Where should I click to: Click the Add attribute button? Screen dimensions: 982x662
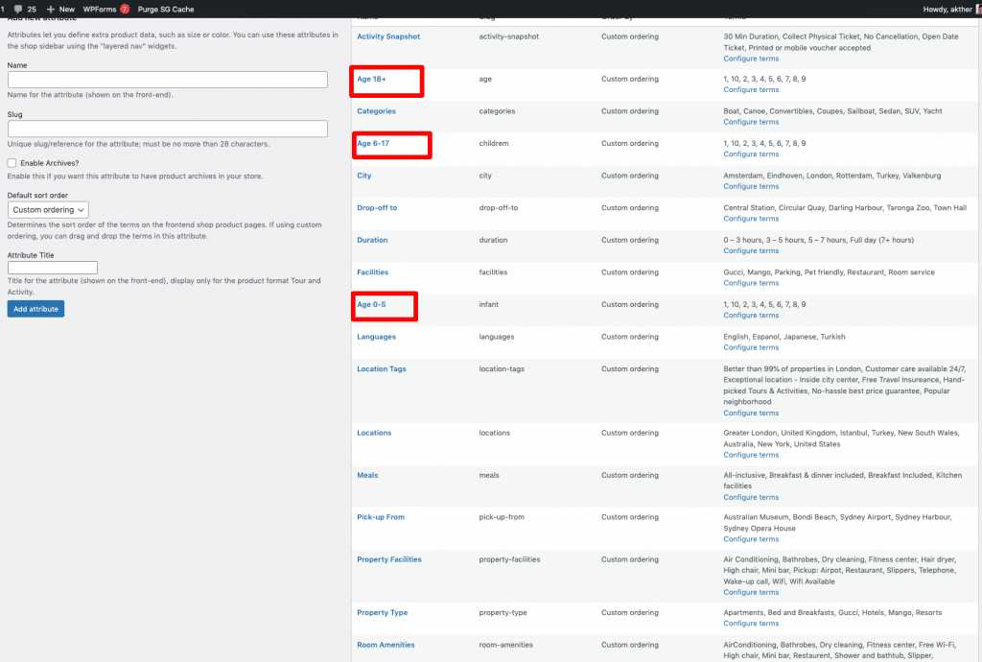[x=35, y=309]
